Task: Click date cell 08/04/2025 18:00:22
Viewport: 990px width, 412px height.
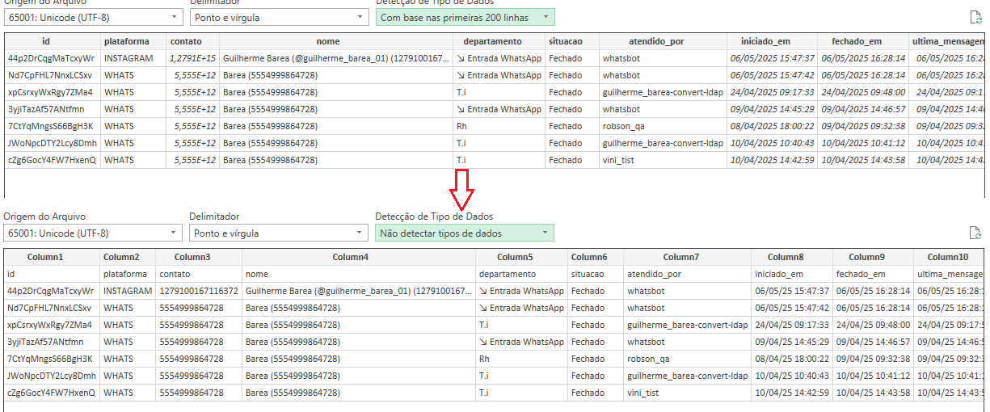Action: 772,126
